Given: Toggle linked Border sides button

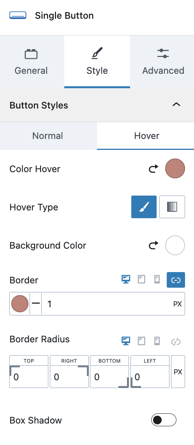Looking at the screenshot, I should click(176, 280).
